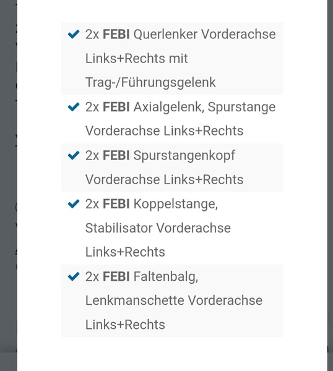Click the checkmark next to Axialgelenk, Spurstange
Viewport: 333px width, 371px height.
(x=74, y=107)
